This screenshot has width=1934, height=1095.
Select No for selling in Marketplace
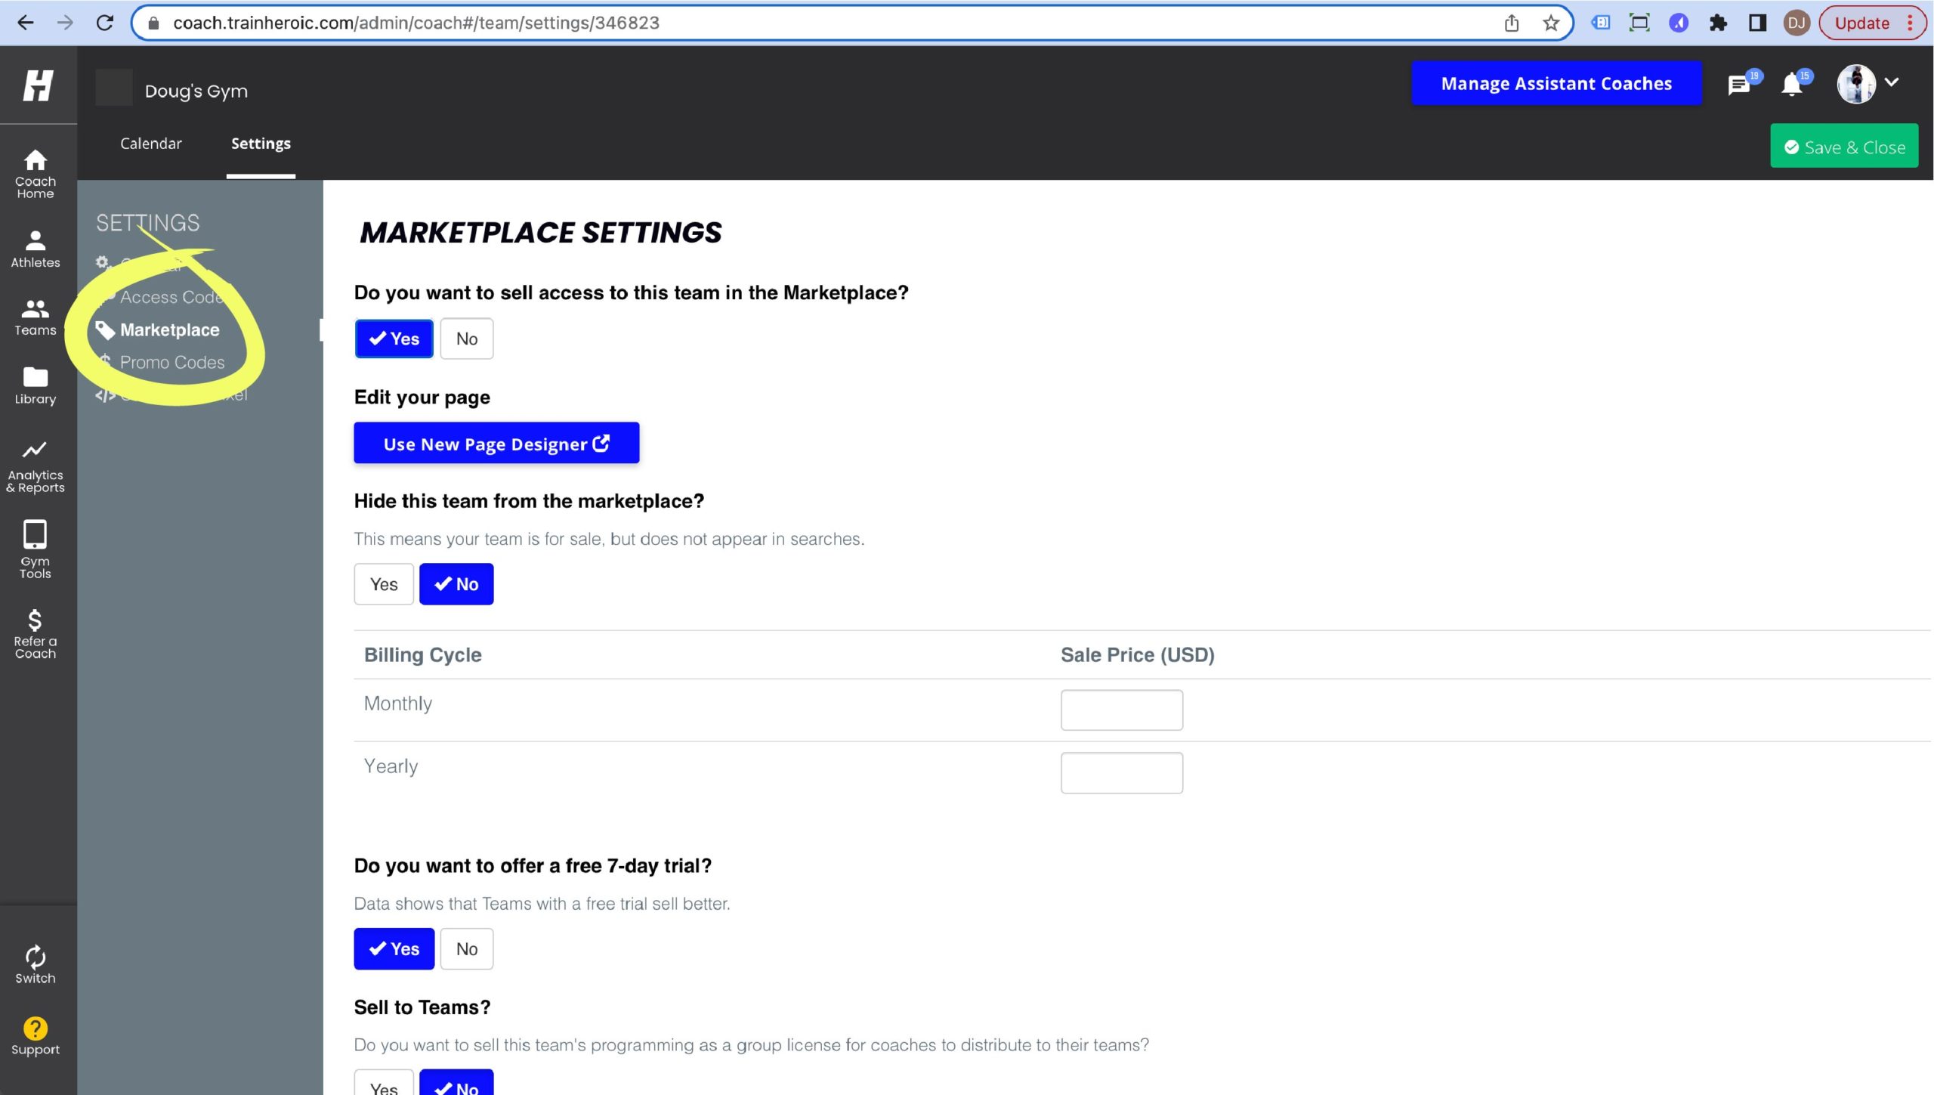tap(467, 339)
